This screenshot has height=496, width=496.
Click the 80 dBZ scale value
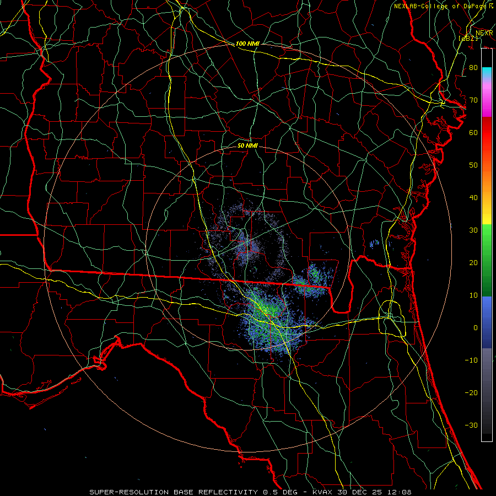click(x=473, y=67)
